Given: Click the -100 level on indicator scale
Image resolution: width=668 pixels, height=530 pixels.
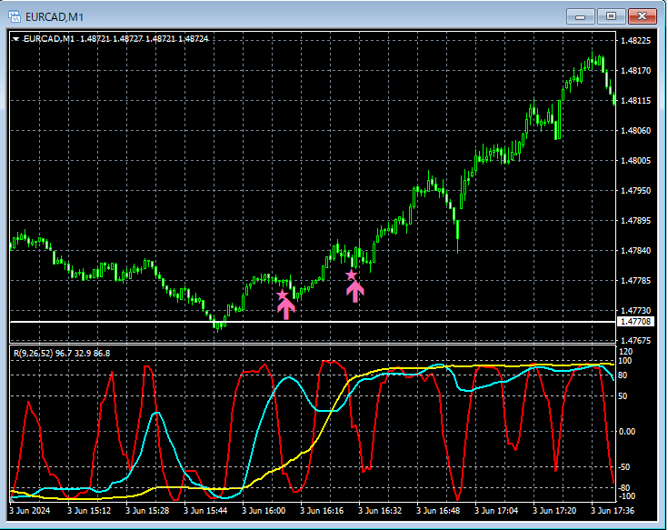Looking at the screenshot, I should coord(626,496).
